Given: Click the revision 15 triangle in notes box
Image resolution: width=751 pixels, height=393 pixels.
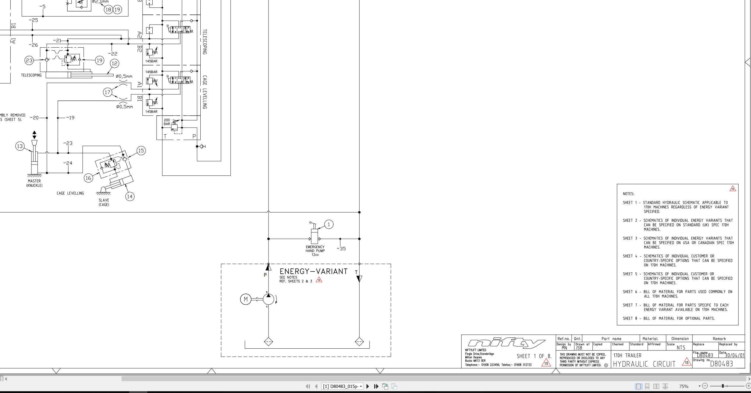Looking at the screenshot, I should pos(733,189).
